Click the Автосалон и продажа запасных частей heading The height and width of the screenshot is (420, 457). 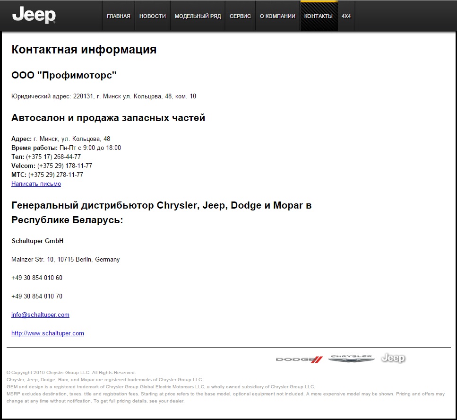(108, 118)
